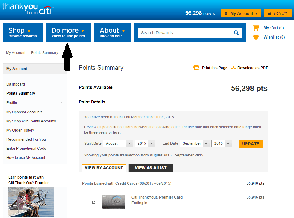The image size is (294, 218).
Task: Click the search magnifier icon
Action: (236, 33)
